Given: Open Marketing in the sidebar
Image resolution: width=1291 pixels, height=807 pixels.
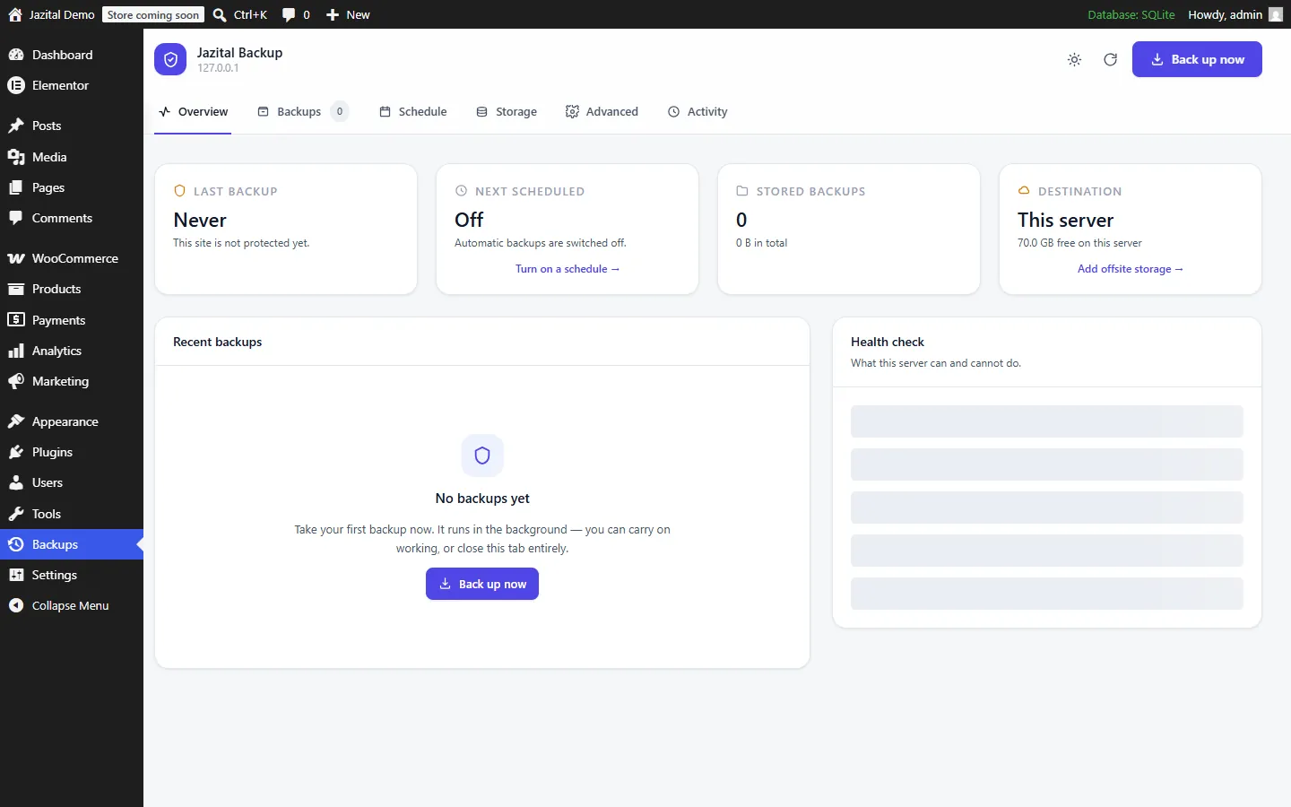Looking at the screenshot, I should 72,381.
